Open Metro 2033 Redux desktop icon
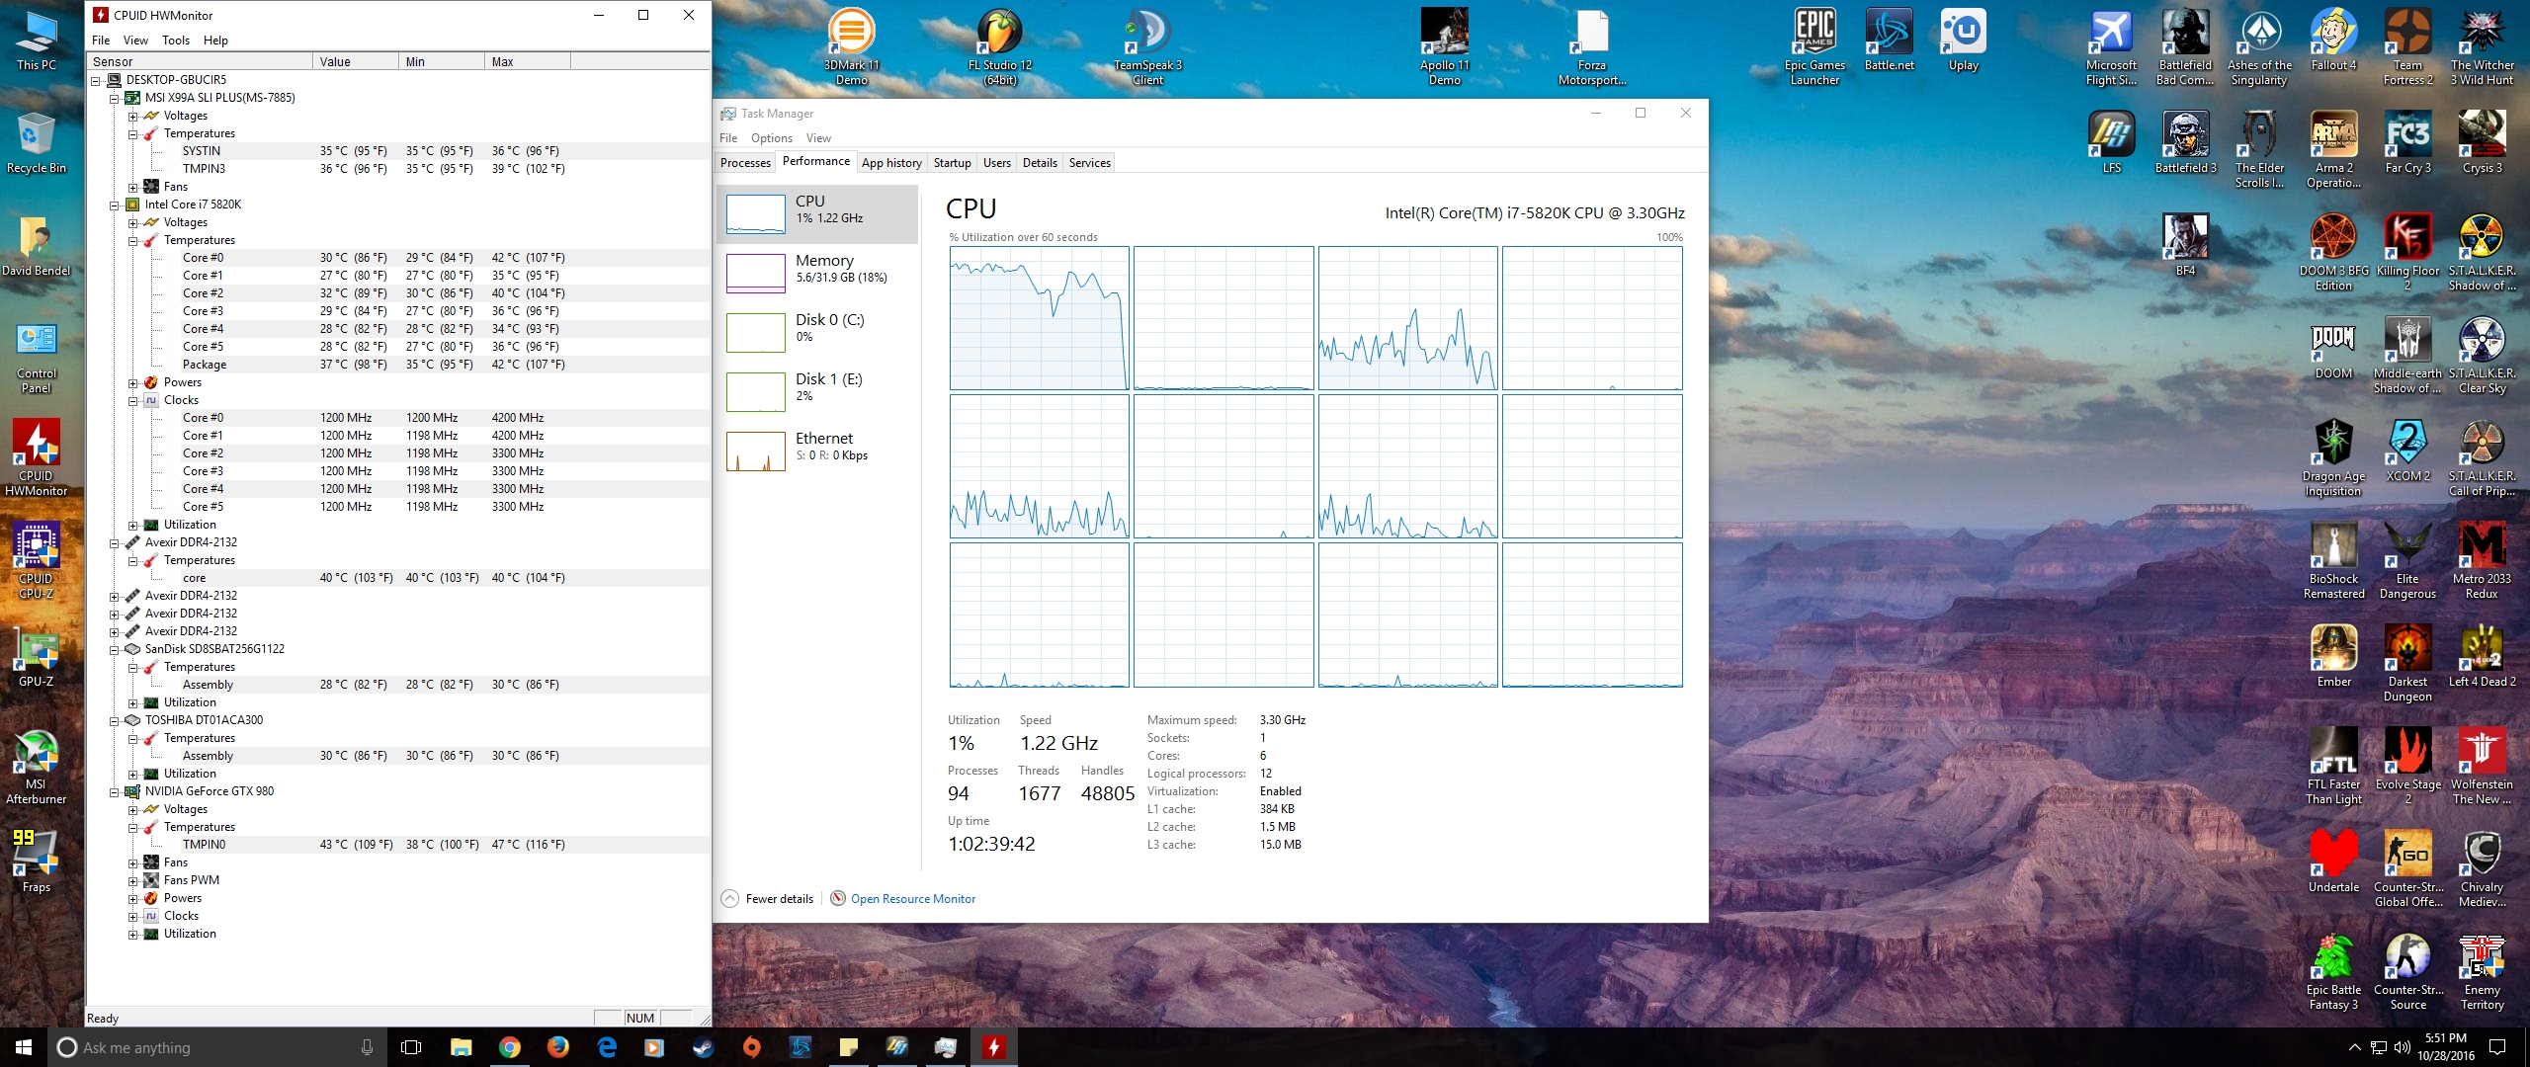 (2482, 559)
